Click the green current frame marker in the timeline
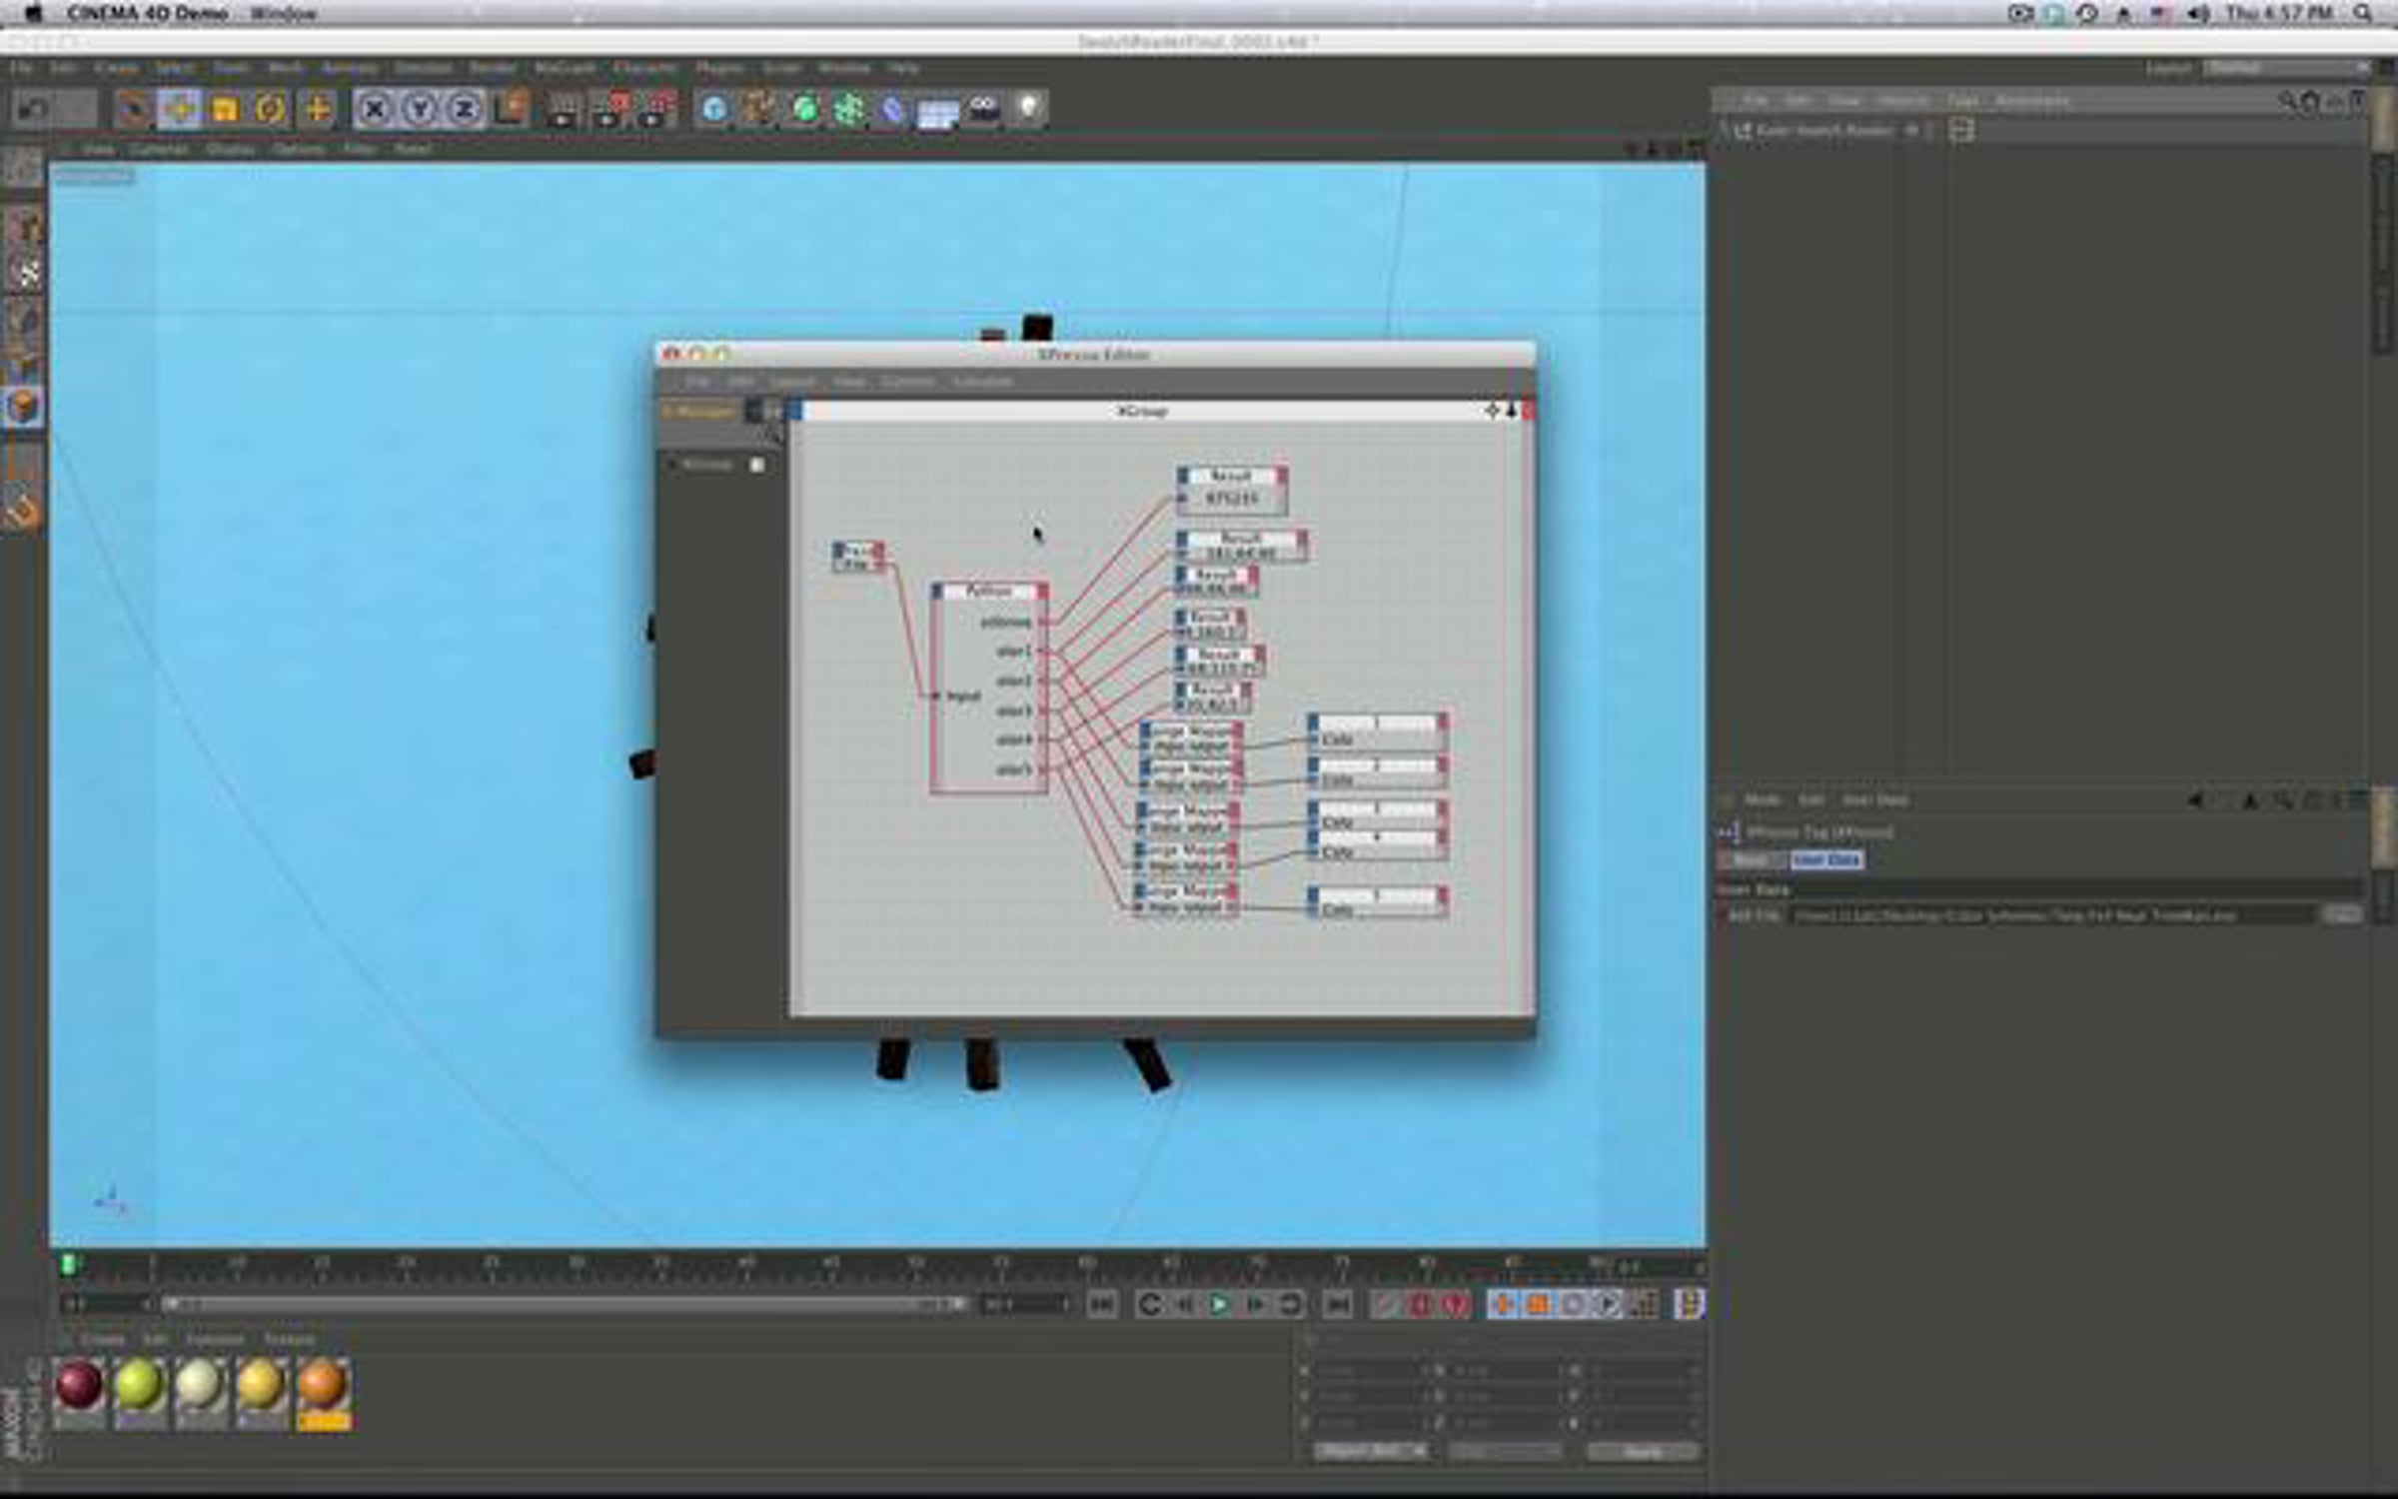Viewport: 2398px width, 1499px height. [x=68, y=1265]
